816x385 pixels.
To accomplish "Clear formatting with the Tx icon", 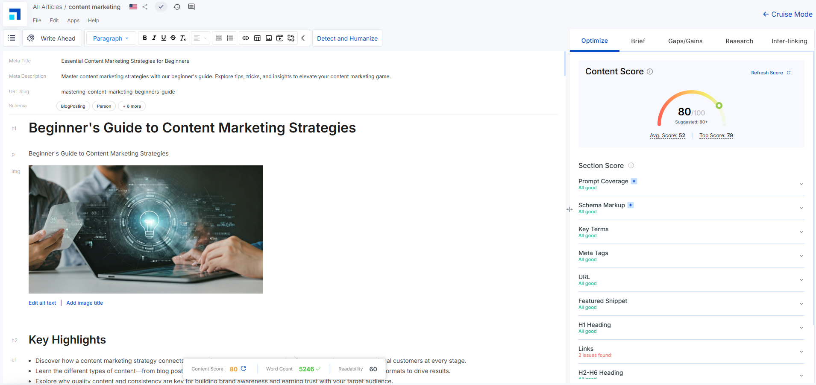I will click(x=183, y=38).
